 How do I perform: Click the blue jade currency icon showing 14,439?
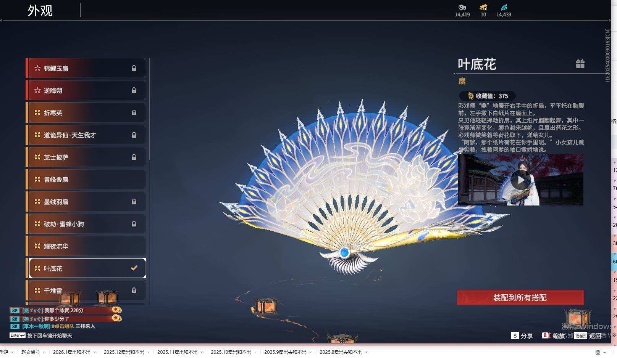504,8
